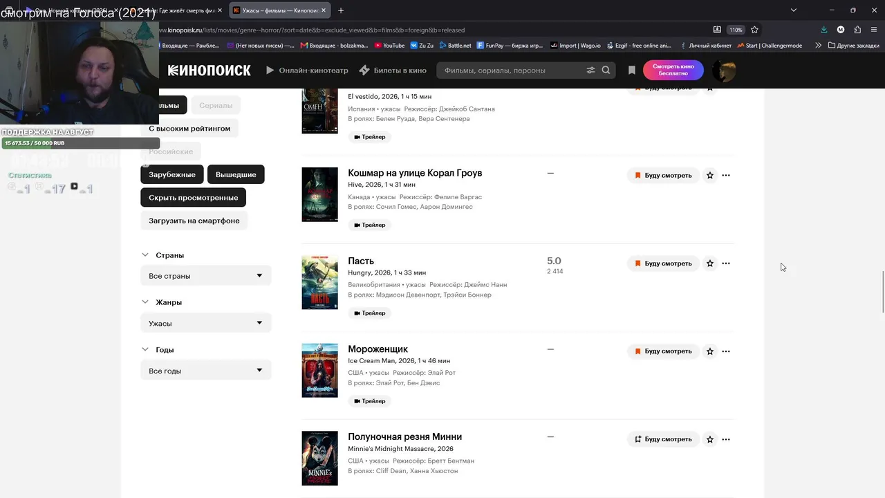Image resolution: width=885 pixels, height=498 pixels.
Task: Play the trailer for Hive
Action: [370, 225]
